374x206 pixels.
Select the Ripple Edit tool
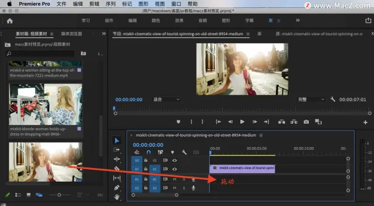(117, 159)
